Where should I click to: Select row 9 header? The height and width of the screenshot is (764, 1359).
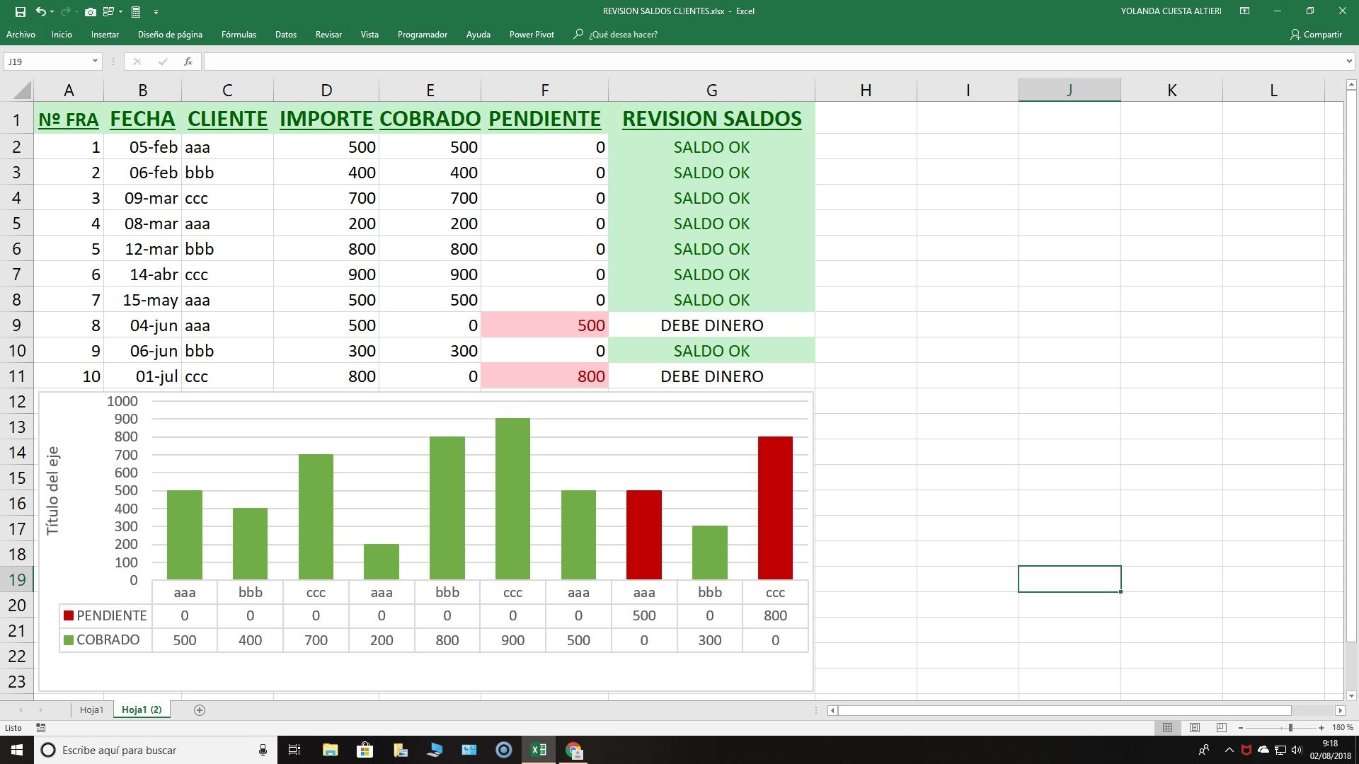click(16, 325)
